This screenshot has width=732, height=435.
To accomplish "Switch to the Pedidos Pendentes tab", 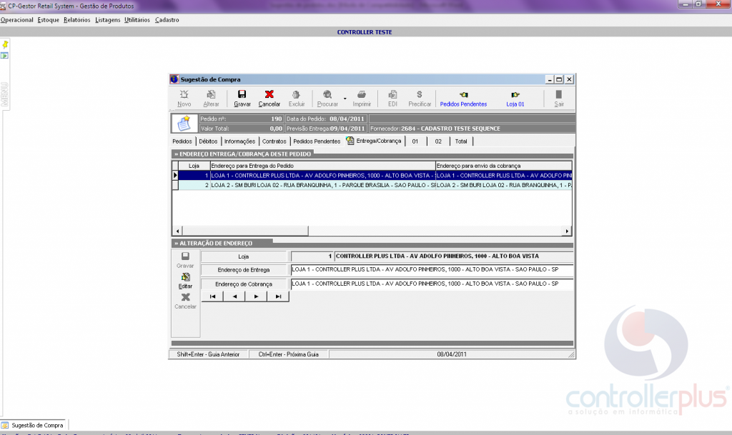I will [x=317, y=141].
